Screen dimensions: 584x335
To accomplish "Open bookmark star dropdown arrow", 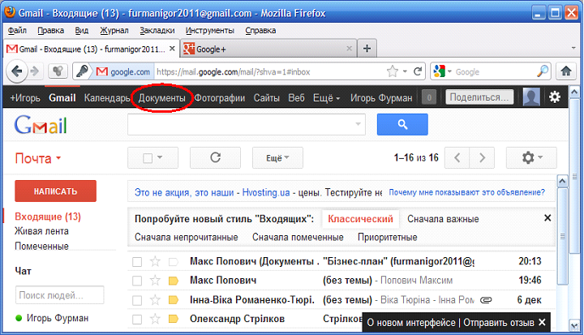I will [x=405, y=71].
